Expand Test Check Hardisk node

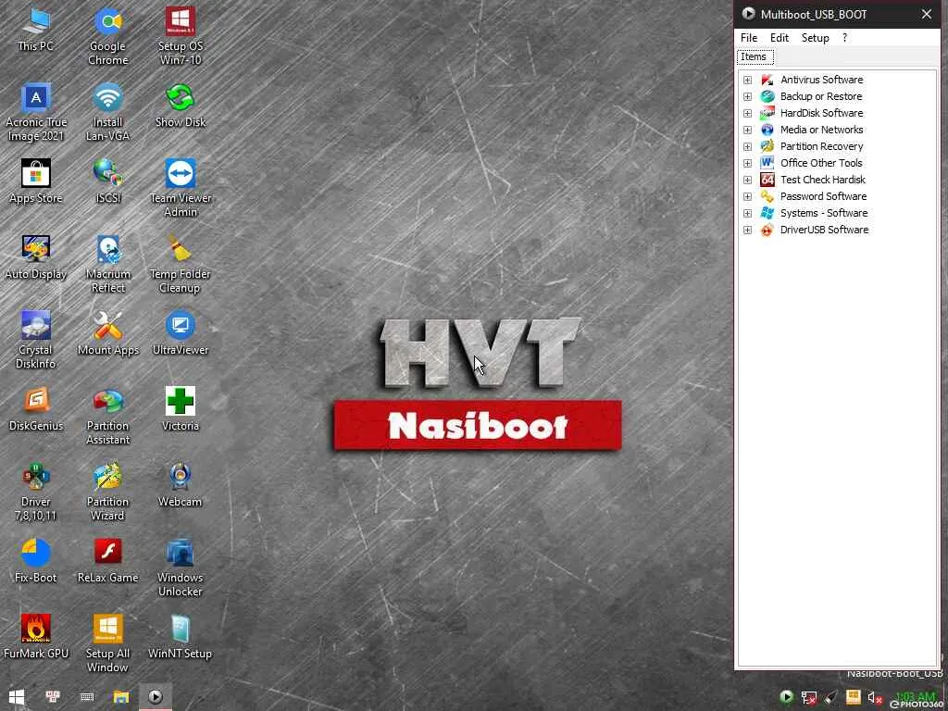point(748,180)
